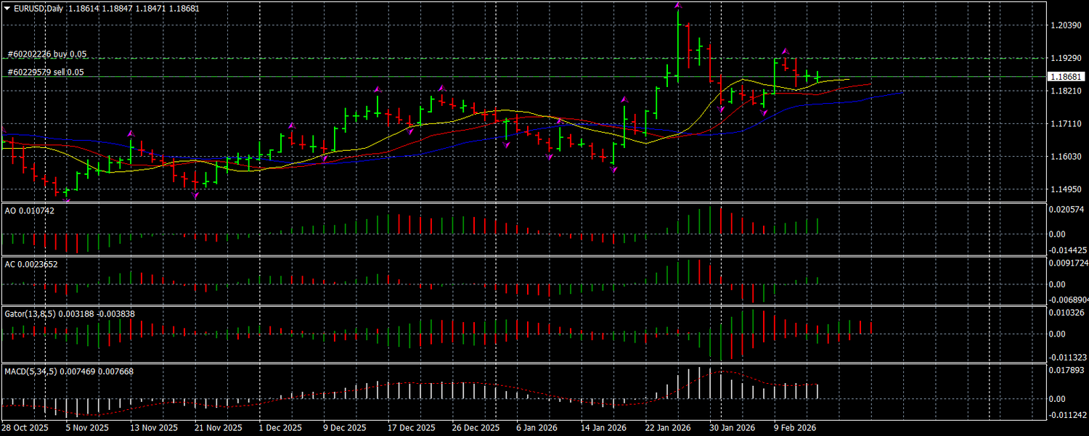
Task: Select the purple up-arrow above the January spike
Action: (677, 7)
